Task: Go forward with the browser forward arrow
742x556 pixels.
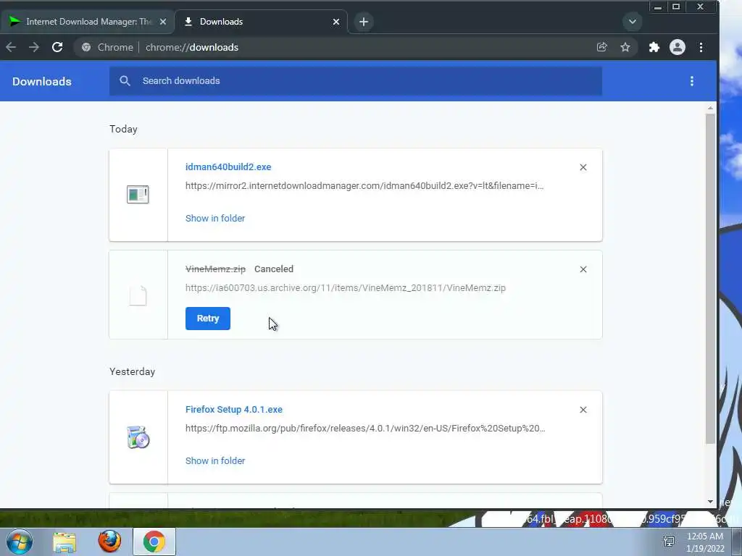Action: 33,47
